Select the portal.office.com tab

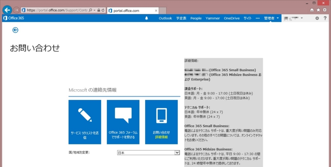point(133,11)
